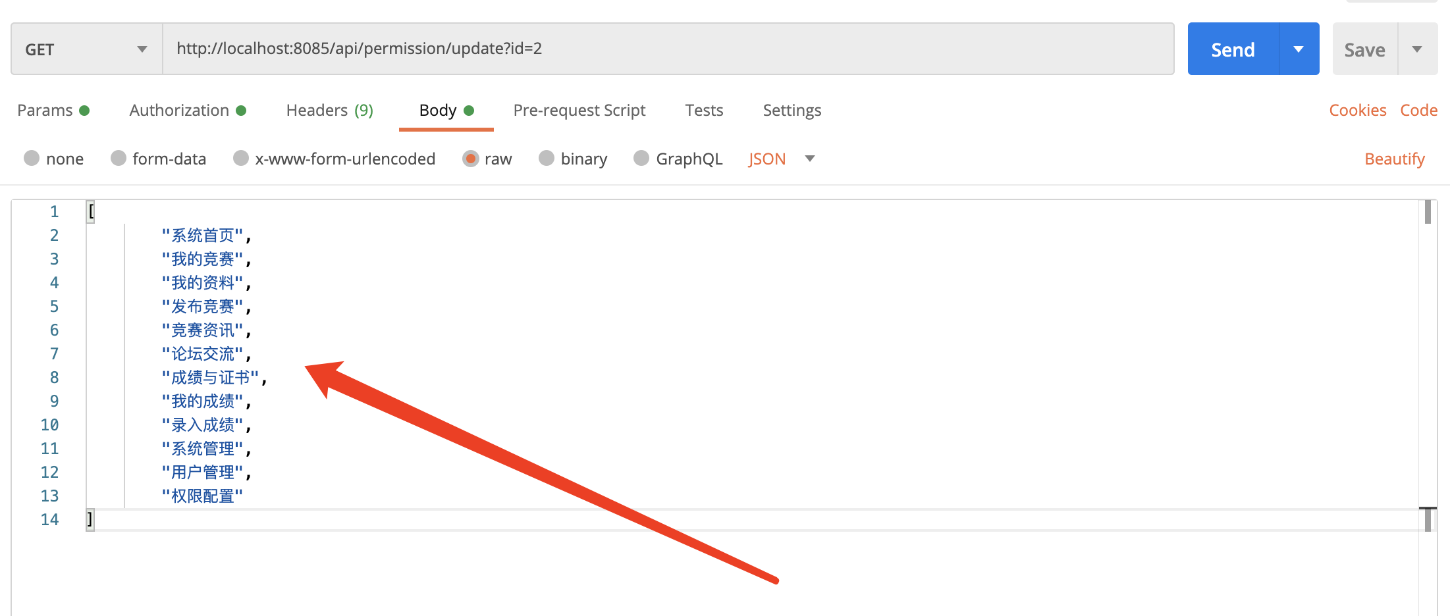Open the Send button dropdown arrow
The width and height of the screenshot is (1450, 616).
pos(1298,48)
